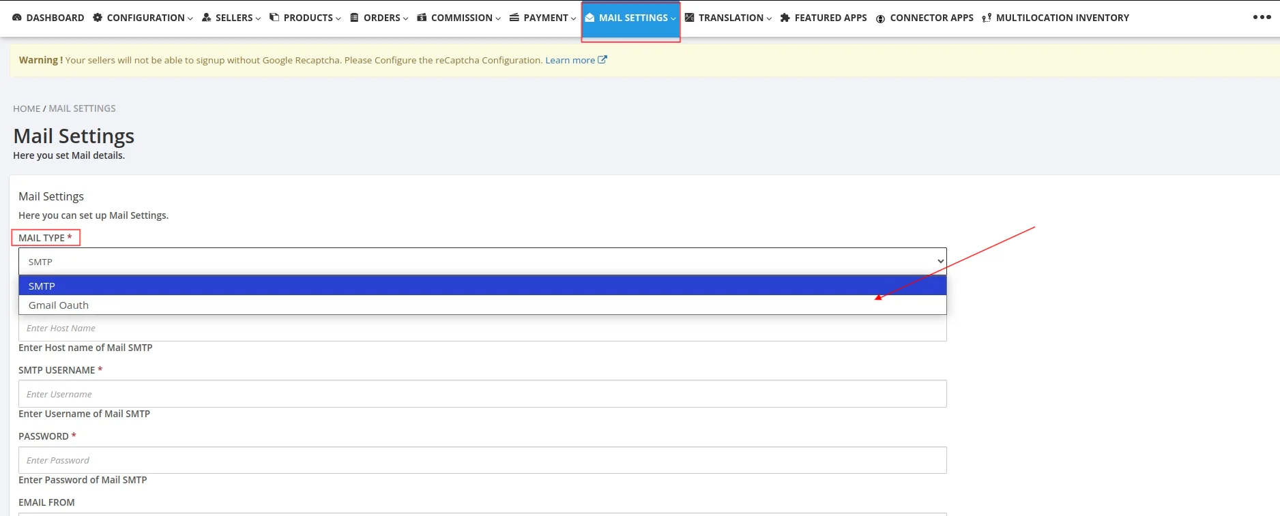
Task: Click 'Enter Username of Mail SMTP' hint
Action: pyautogui.click(x=84, y=414)
